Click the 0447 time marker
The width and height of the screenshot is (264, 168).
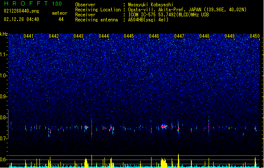pos(179,36)
